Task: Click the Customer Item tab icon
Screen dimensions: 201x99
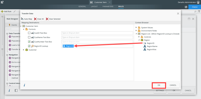Action: point(91,2)
